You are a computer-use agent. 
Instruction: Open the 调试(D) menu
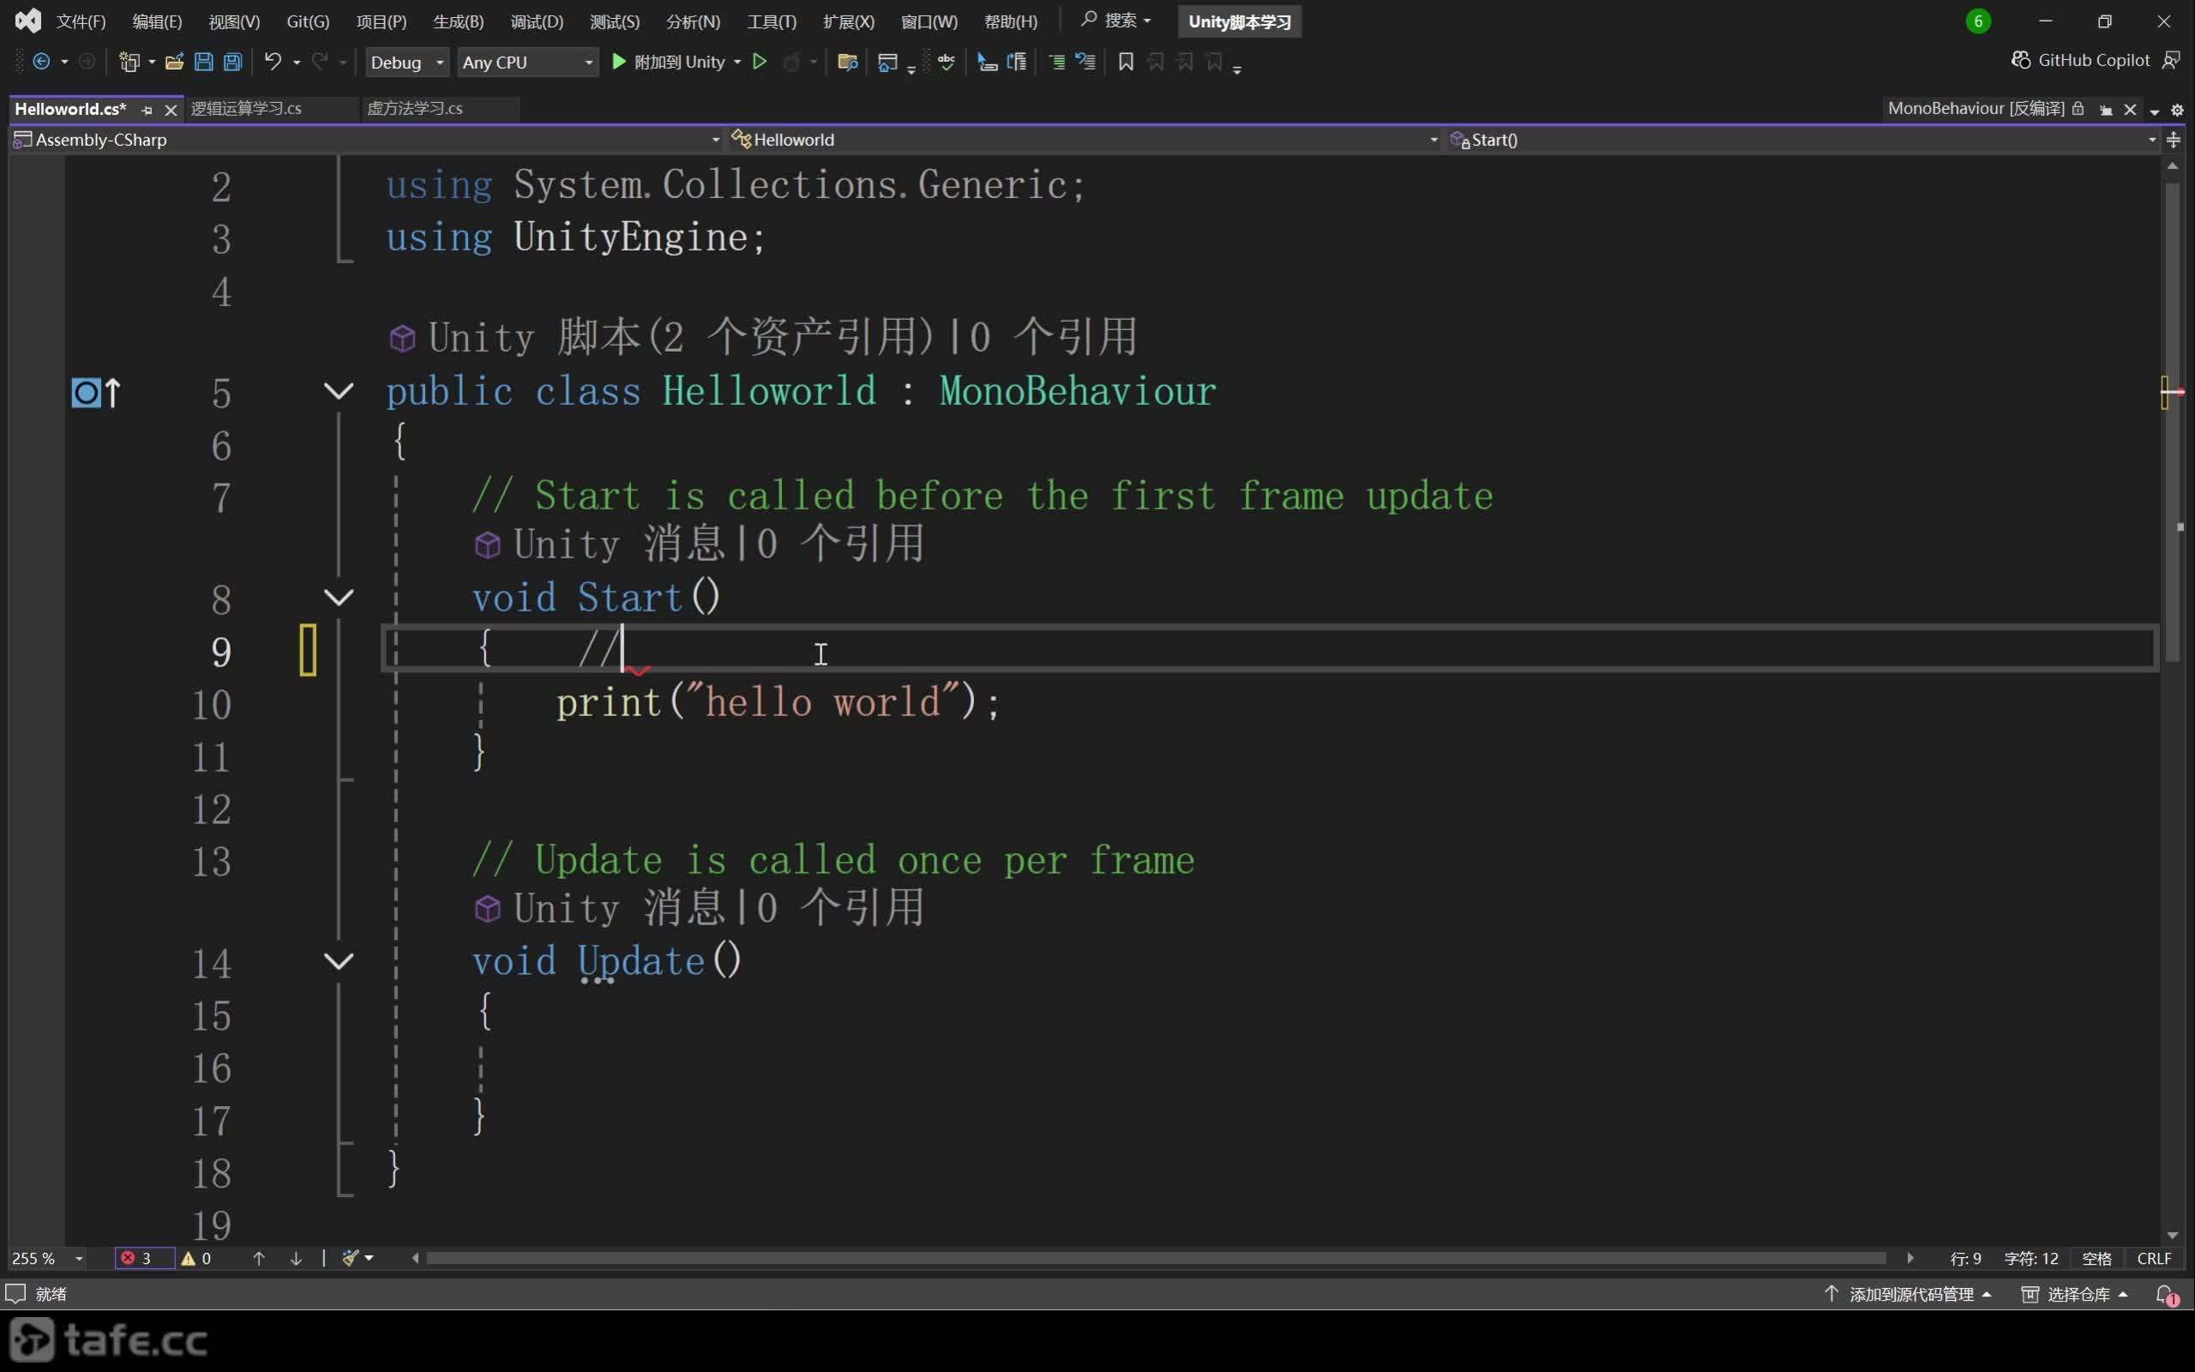coord(537,21)
